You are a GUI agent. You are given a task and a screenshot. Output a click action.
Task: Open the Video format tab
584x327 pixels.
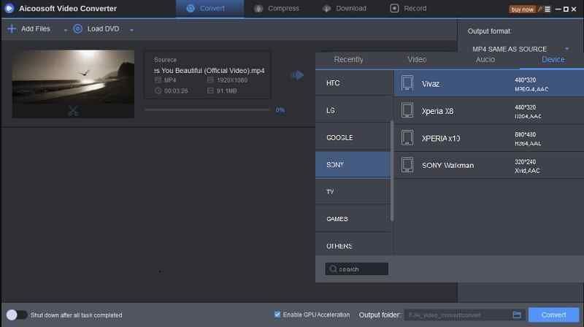coord(417,60)
